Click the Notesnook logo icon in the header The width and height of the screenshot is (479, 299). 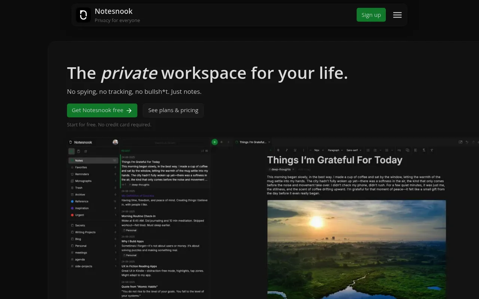point(83,15)
